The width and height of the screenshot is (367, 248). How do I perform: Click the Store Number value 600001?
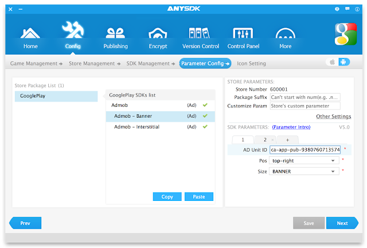click(279, 90)
